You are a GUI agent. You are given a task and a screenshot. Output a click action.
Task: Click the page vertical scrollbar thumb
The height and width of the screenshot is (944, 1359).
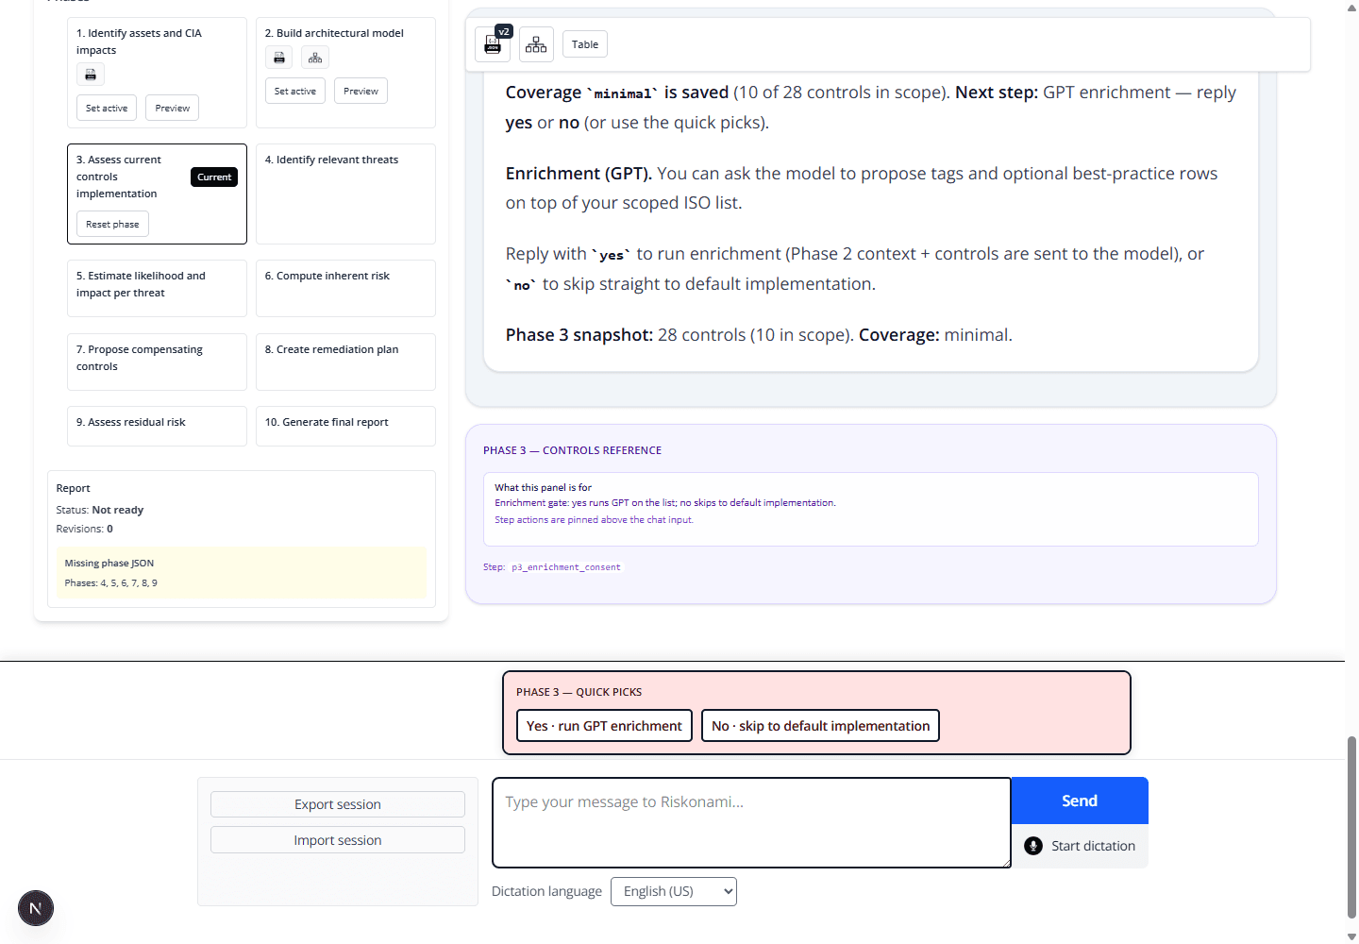pos(1351,827)
